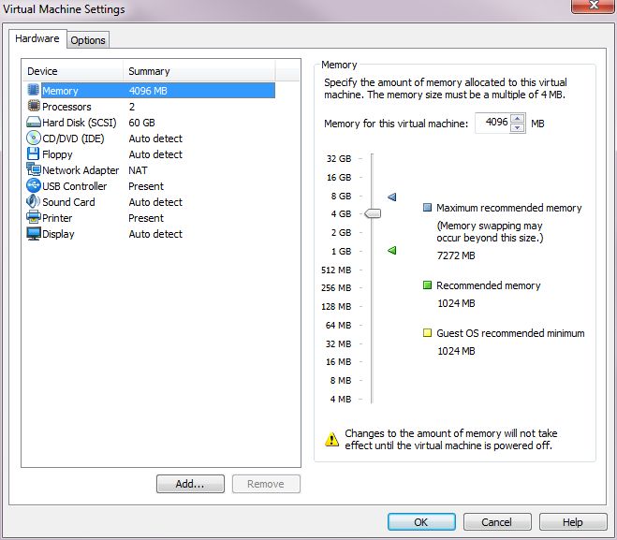The image size is (617, 540).
Task: Click the Network Adapter icon
Action: pos(34,170)
